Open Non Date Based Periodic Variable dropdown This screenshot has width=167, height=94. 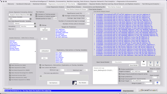25,23
